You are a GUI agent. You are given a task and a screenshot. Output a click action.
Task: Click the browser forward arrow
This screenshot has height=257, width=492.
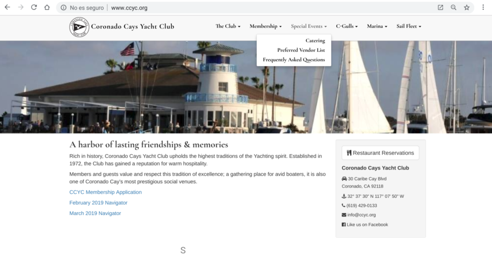21,7
